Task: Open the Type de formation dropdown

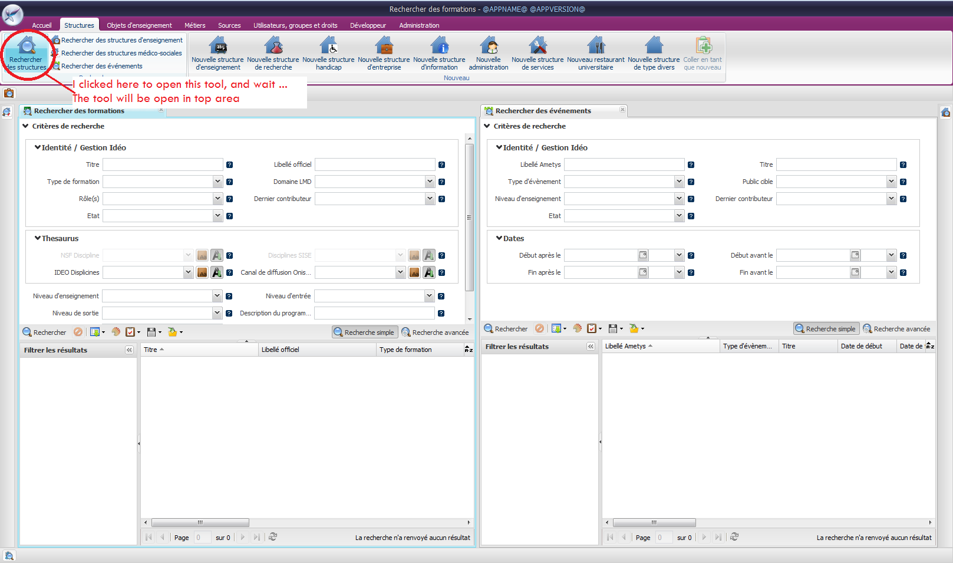Action: (217, 182)
